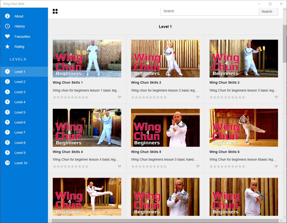The height and width of the screenshot is (223, 287).
Task: Click the Search button
Action: click(268, 11)
